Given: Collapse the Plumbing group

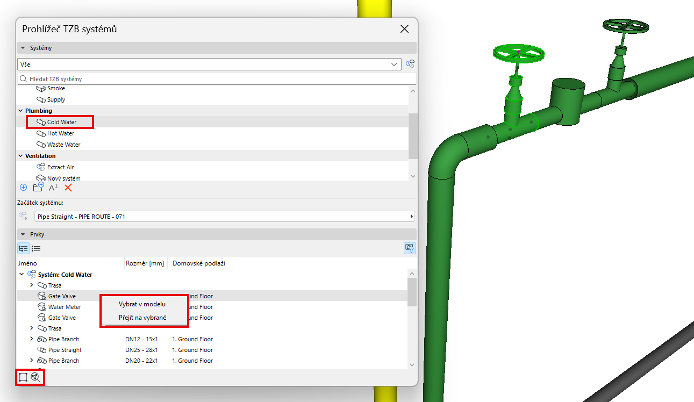Looking at the screenshot, I should click(x=20, y=111).
